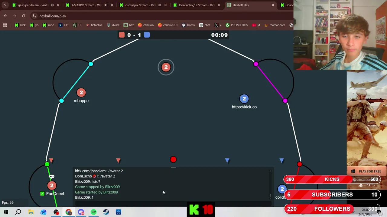
Task: Click the 0 - 1 score display
Action: click(134, 35)
